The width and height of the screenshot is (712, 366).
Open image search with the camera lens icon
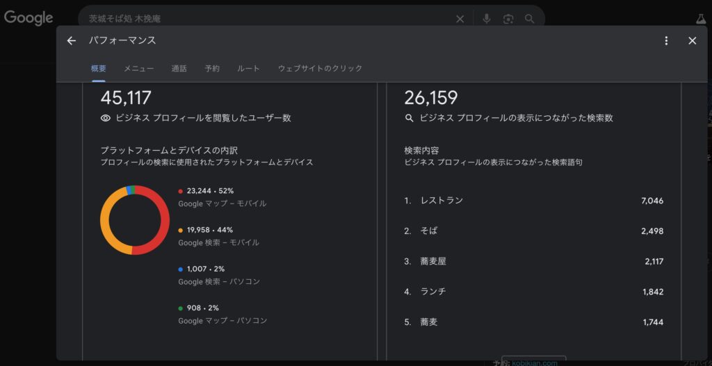508,19
